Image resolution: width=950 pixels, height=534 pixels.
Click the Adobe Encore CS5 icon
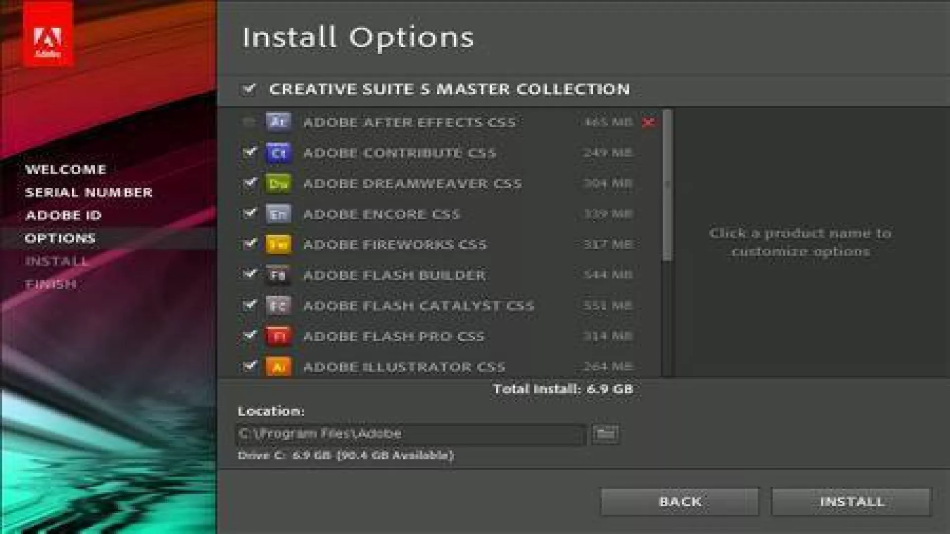pos(278,214)
